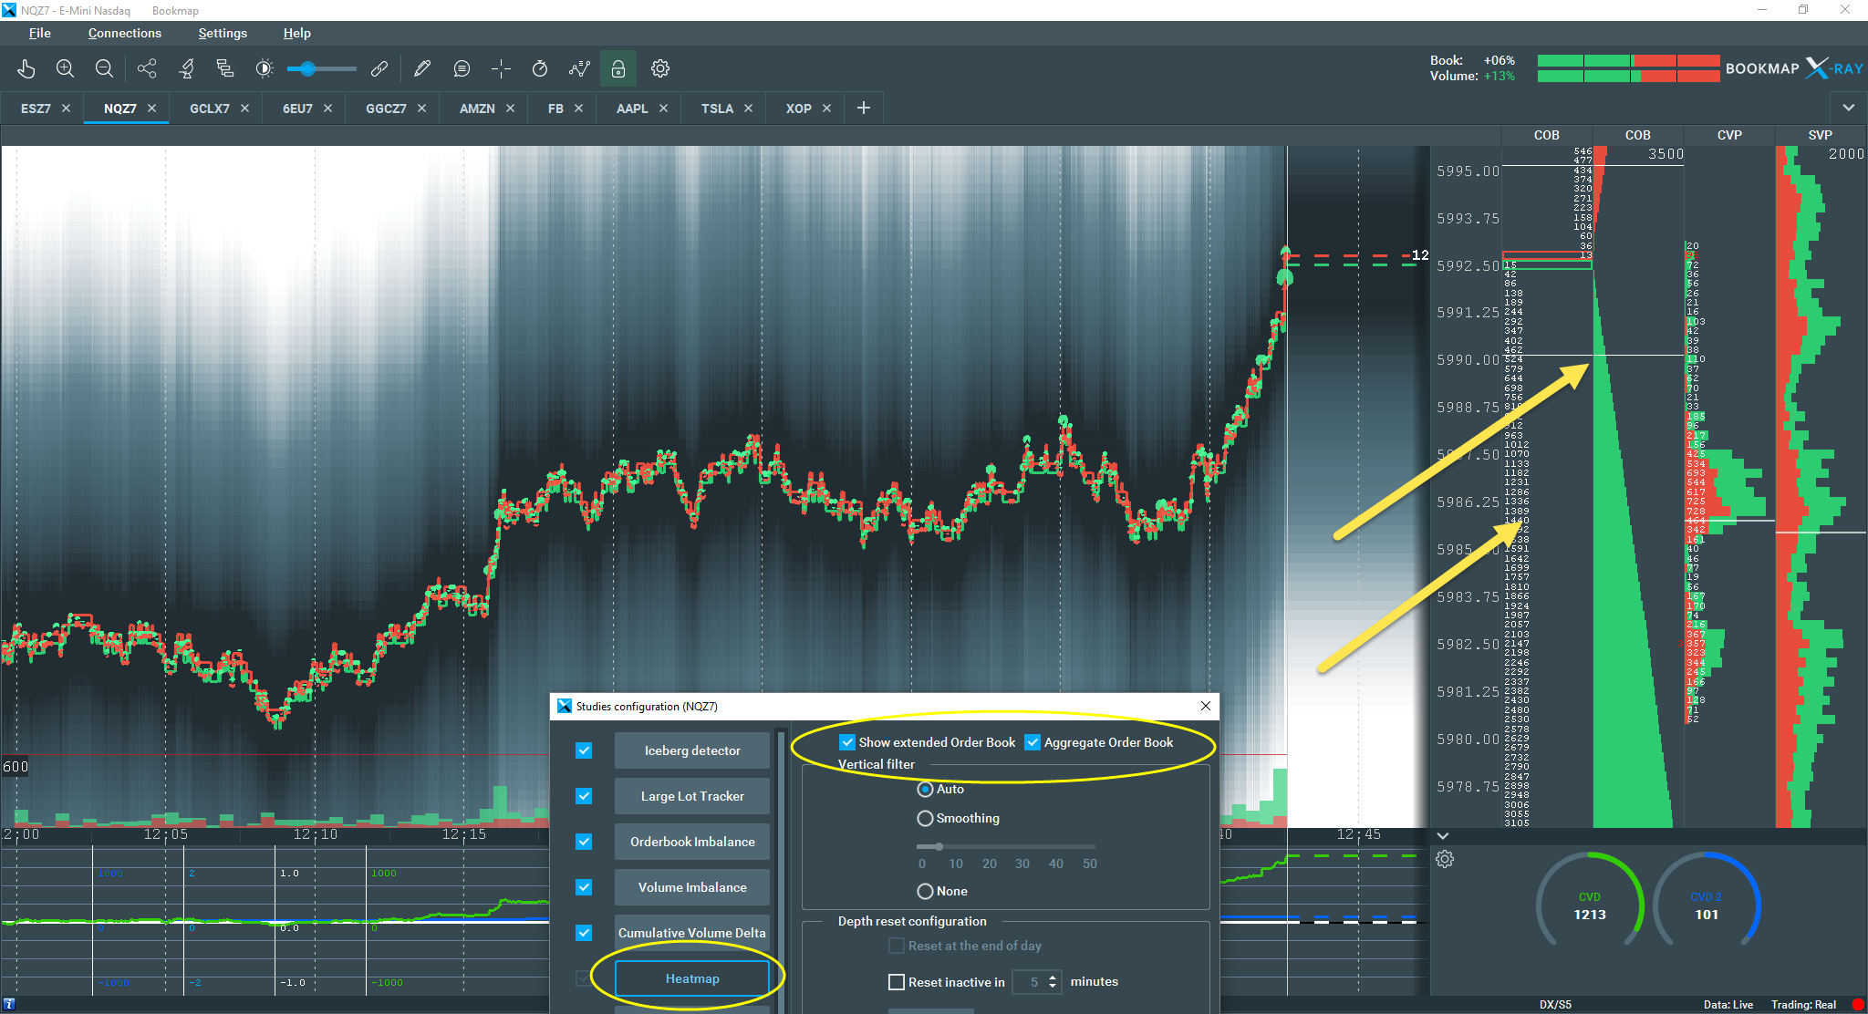Click the stacked layers hierarchy icon
Screen dimensions: 1868x1014
[x=225, y=68]
